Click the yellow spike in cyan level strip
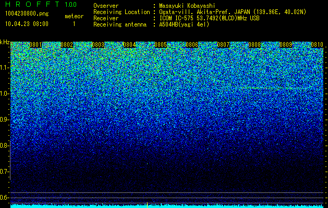 point(147,205)
